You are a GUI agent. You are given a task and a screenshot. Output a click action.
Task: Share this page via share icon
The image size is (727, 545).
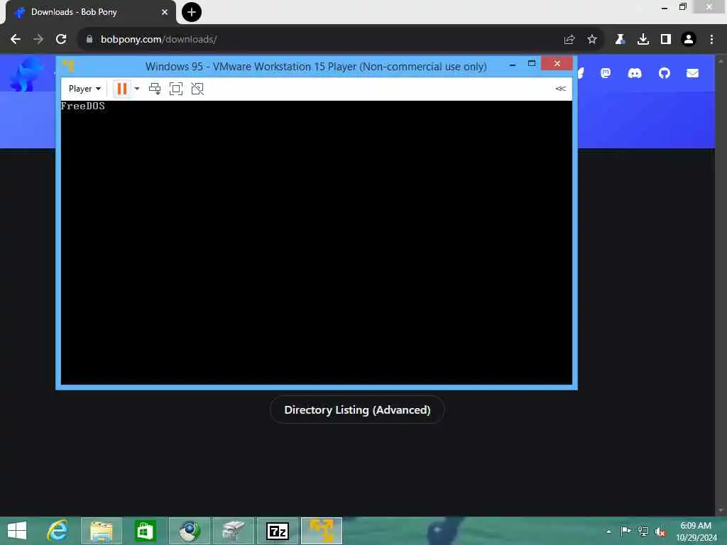pyautogui.click(x=569, y=40)
